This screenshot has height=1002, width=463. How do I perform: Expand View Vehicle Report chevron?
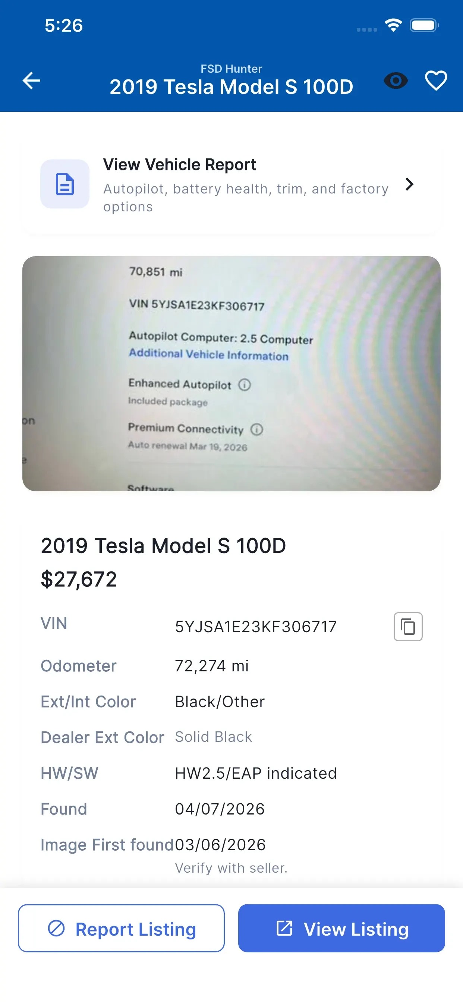coord(409,184)
